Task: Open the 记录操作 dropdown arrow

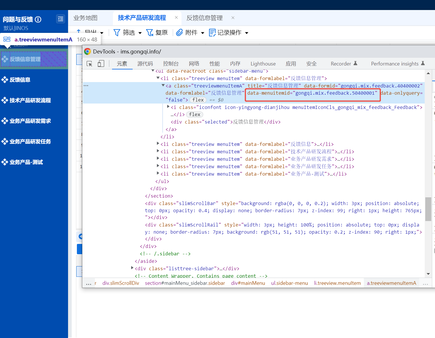Action: (247, 33)
